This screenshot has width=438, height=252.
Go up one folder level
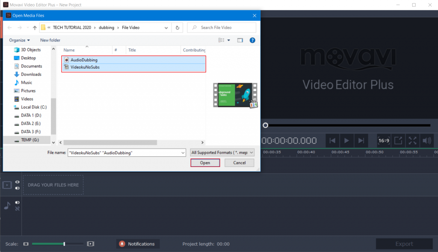(x=35, y=28)
